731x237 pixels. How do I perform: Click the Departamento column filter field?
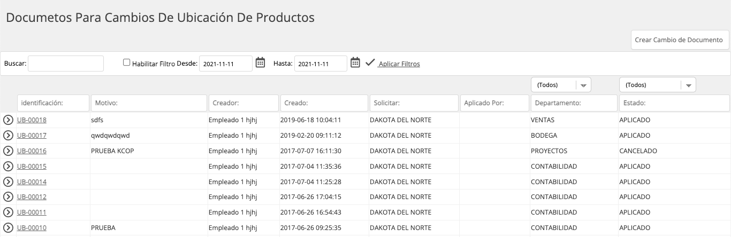tap(574, 103)
